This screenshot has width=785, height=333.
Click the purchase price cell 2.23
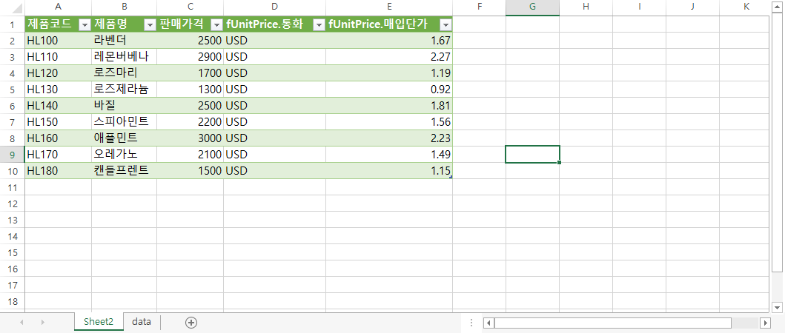tap(389, 138)
